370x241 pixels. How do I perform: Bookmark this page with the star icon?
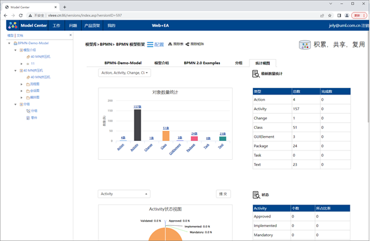tap(330, 16)
